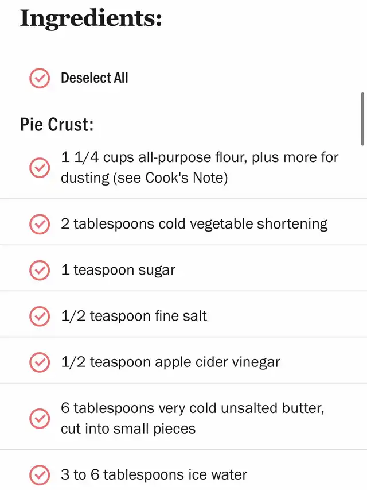The height and width of the screenshot is (490, 367).
Task: Click the page's vertical scrollbar thumb
Action: point(362,119)
